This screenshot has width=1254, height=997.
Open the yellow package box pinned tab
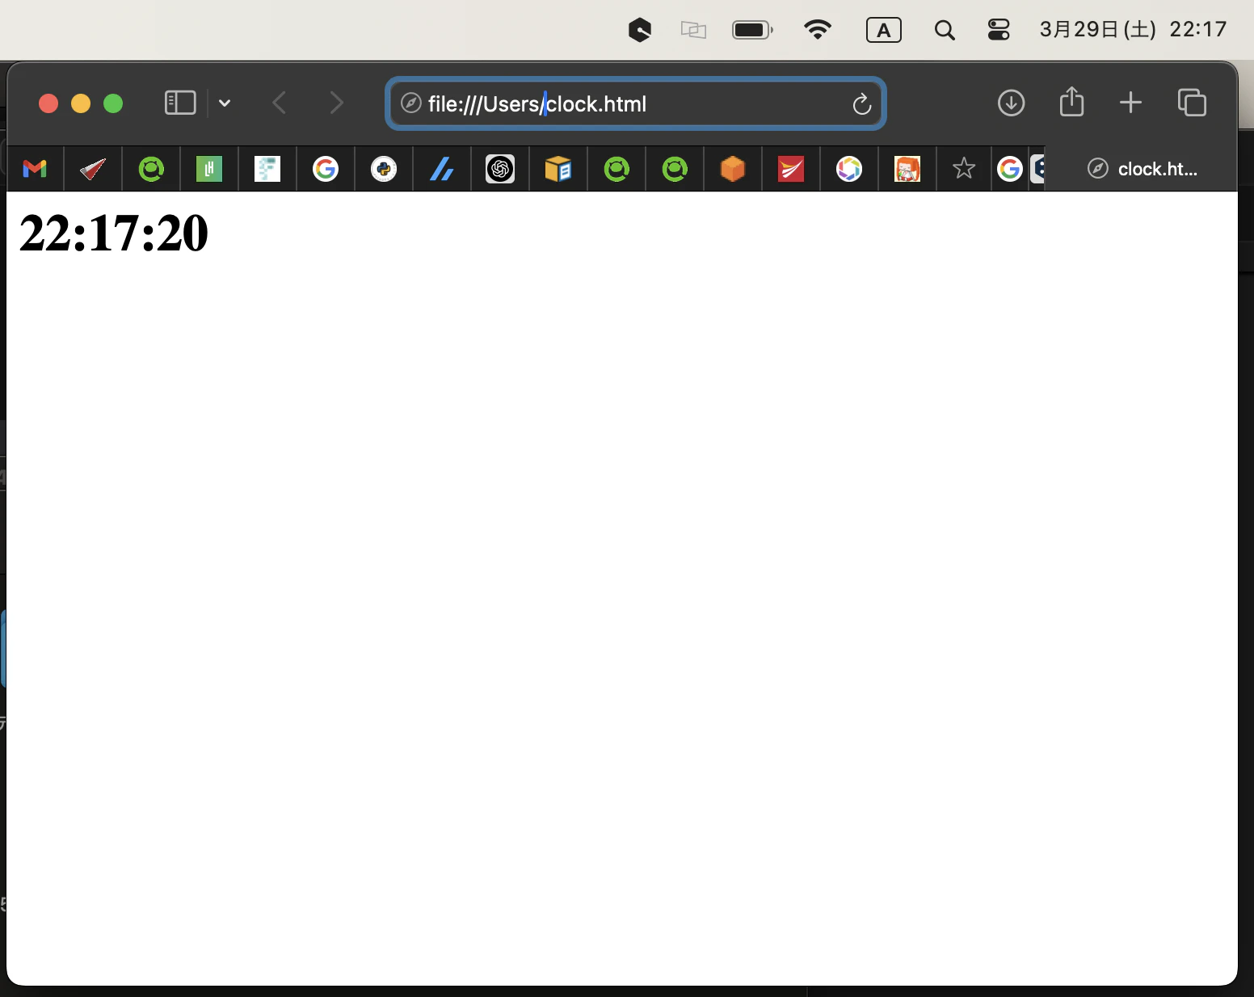(x=558, y=169)
